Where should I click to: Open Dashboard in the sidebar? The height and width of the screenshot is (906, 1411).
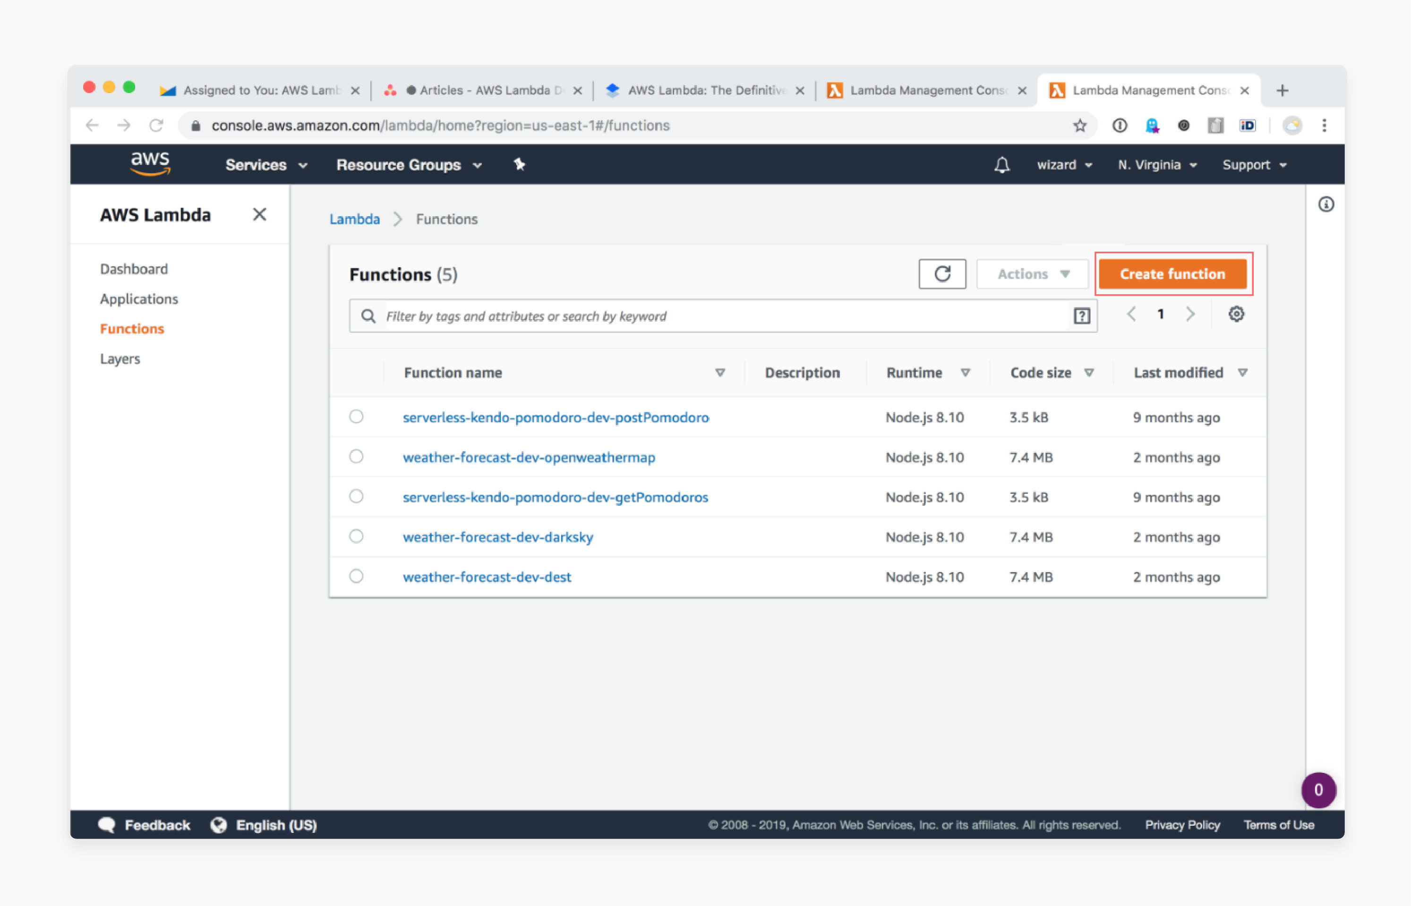134,270
